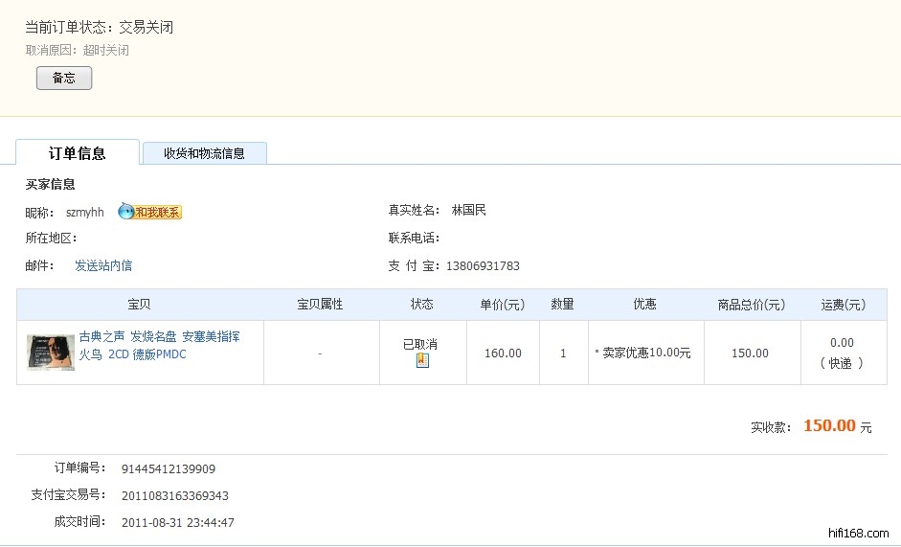Screen dimensions: 901x547
Task: Click the note icon under 已取消 status
Action: click(x=422, y=361)
